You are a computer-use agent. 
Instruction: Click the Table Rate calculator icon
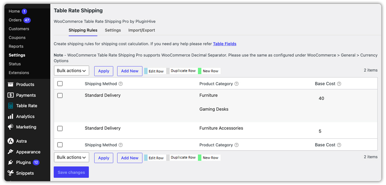(x=10, y=106)
